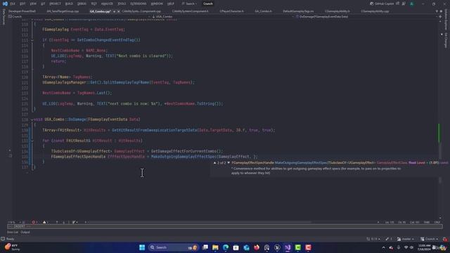Open the Extensions menu
450x253 pixels.
tap(139, 4)
